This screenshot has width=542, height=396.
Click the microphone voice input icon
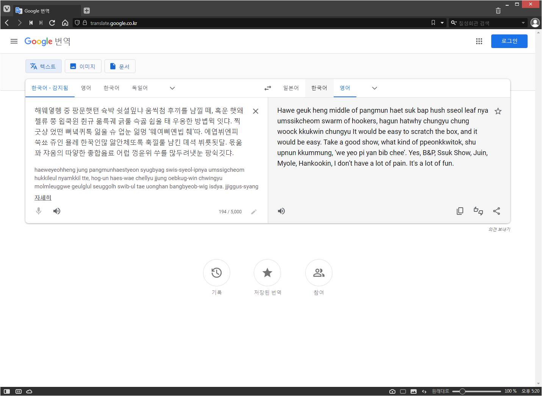(x=39, y=211)
